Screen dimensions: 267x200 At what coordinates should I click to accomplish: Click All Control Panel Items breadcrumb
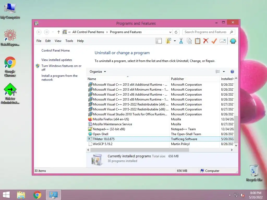tap(88, 32)
